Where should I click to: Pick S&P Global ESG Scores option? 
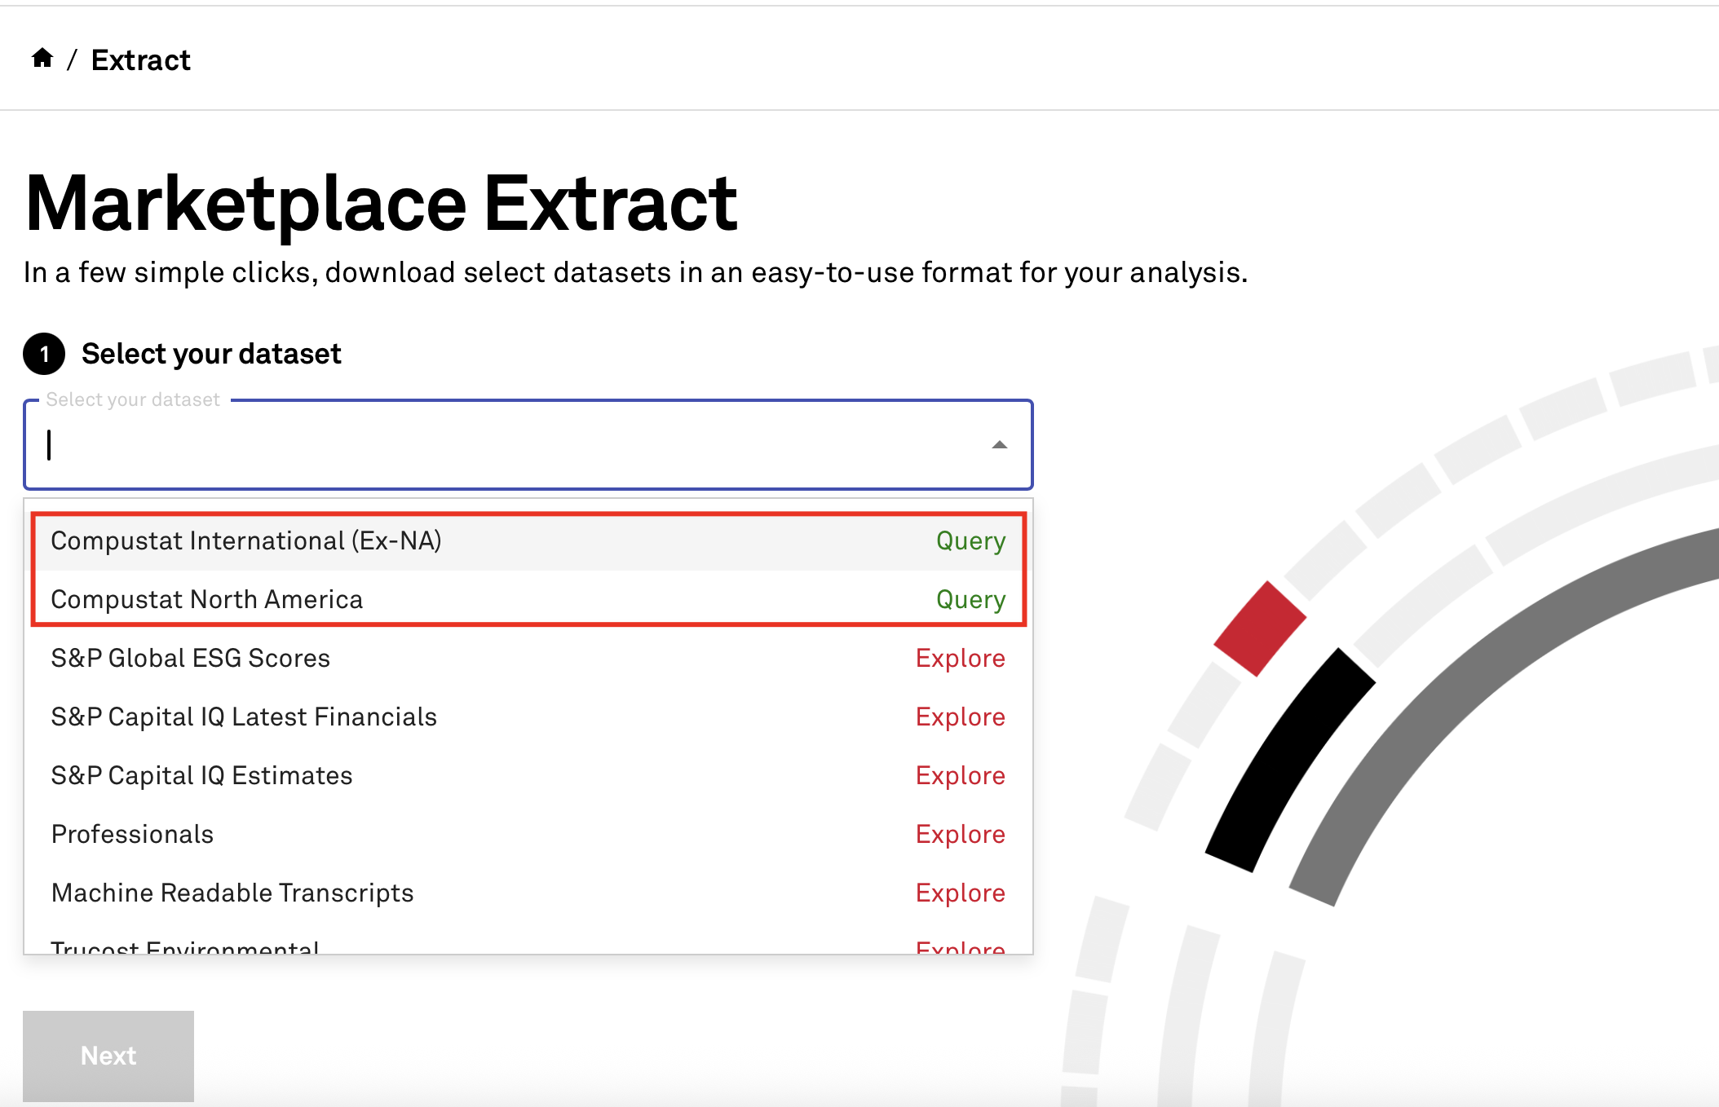point(528,659)
